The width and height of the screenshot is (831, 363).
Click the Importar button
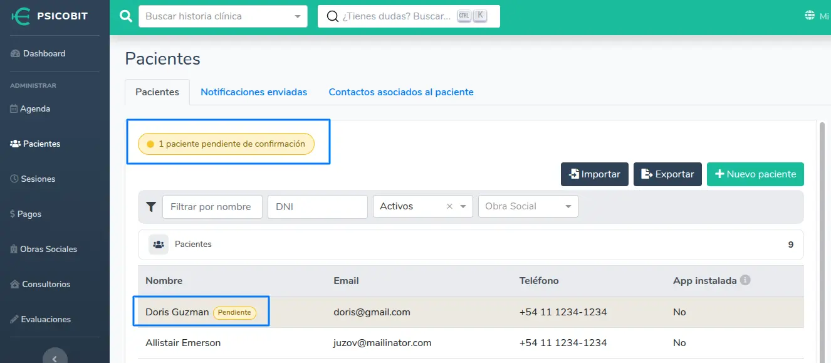[x=594, y=174]
